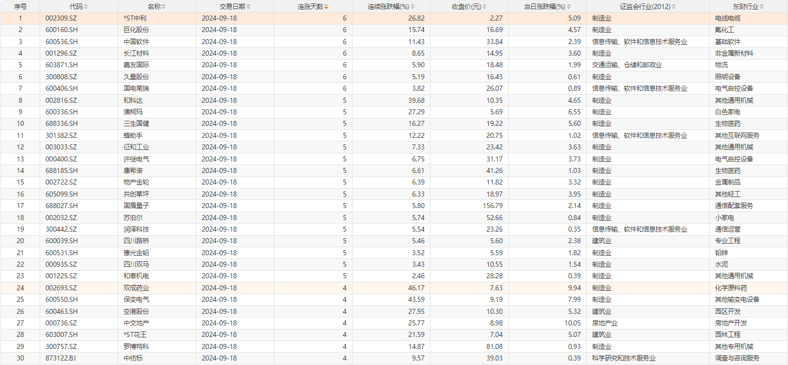
Task: Open stock code 600550.SH
Action: tap(62, 299)
